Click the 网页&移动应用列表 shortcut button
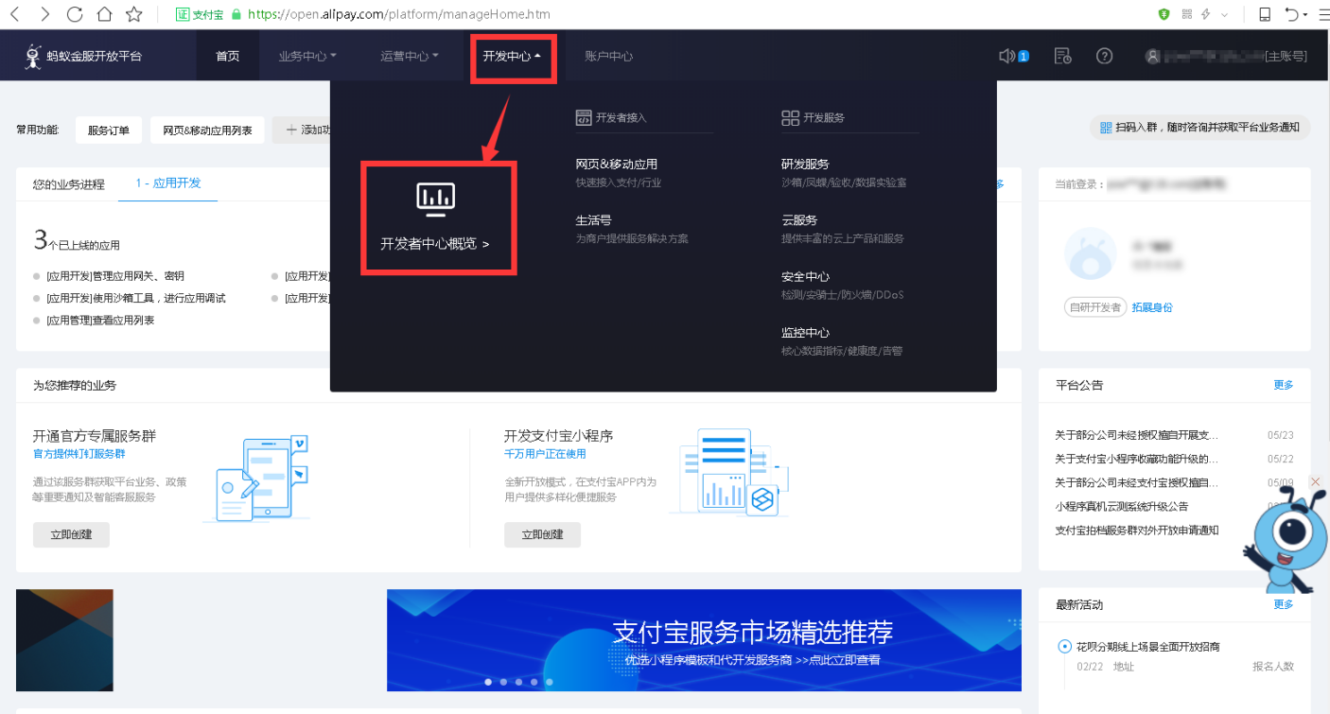This screenshot has height=714, width=1330. (x=207, y=130)
